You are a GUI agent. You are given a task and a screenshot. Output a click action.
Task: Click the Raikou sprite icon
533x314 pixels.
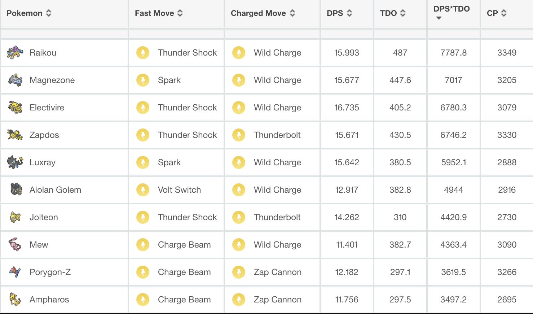click(15, 53)
